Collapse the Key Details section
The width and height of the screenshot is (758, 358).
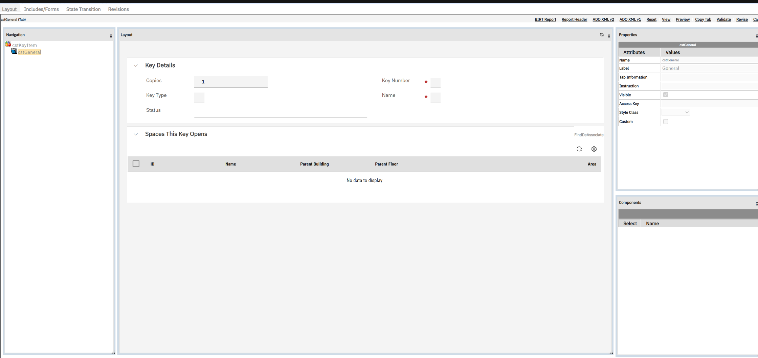point(136,66)
